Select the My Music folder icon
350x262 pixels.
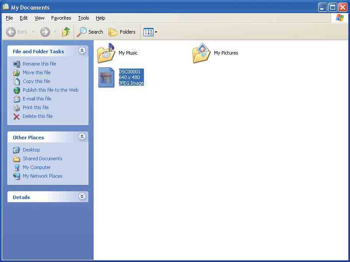pos(106,53)
